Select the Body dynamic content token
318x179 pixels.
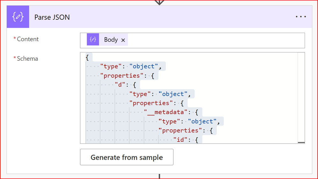[x=107, y=39]
